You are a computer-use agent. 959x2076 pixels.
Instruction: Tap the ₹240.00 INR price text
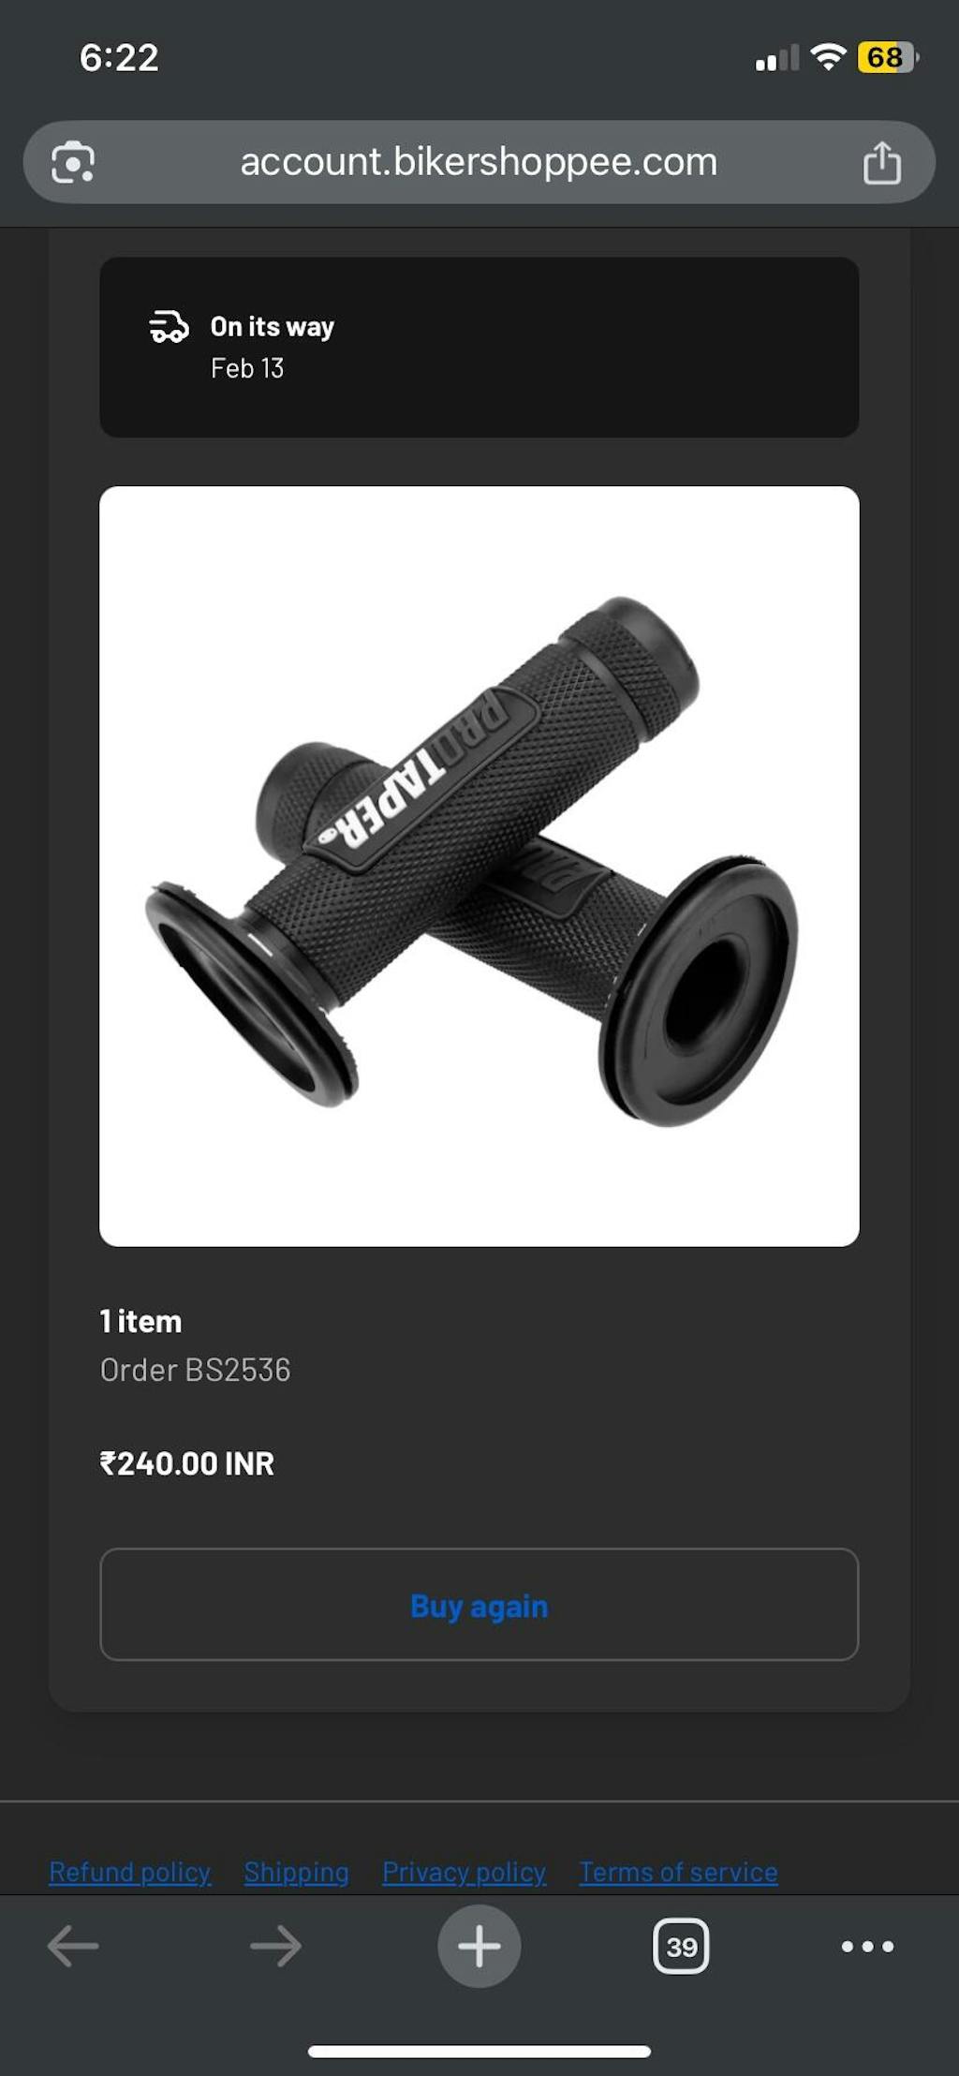pyautogui.click(x=187, y=1463)
